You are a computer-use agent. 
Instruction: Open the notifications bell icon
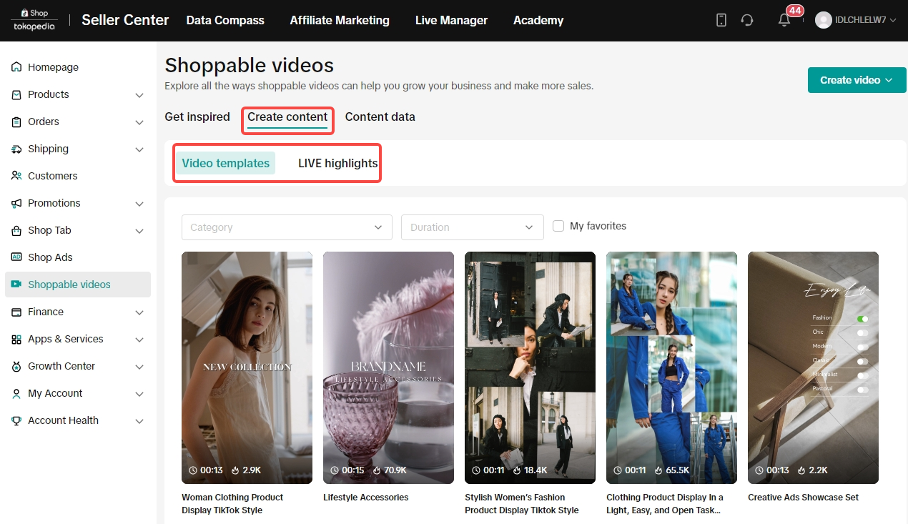784,20
